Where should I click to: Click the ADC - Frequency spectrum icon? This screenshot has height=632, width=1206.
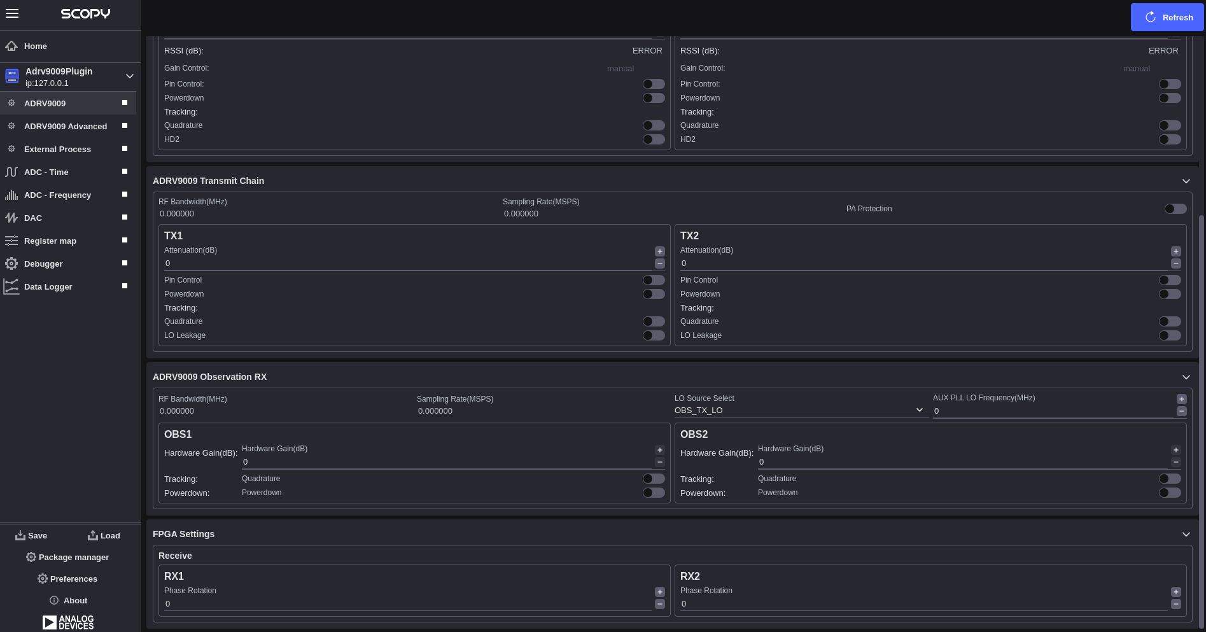[x=11, y=195]
